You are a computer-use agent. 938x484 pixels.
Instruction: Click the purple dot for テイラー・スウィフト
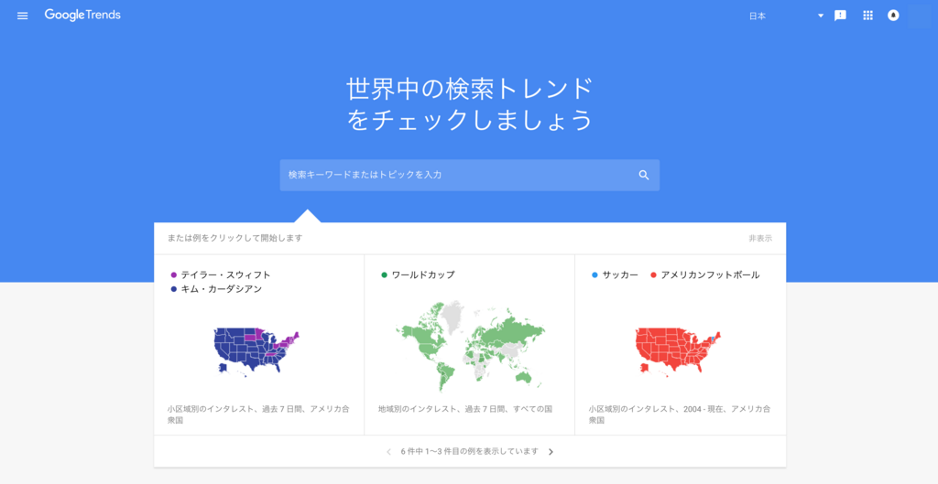[x=174, y=275]
